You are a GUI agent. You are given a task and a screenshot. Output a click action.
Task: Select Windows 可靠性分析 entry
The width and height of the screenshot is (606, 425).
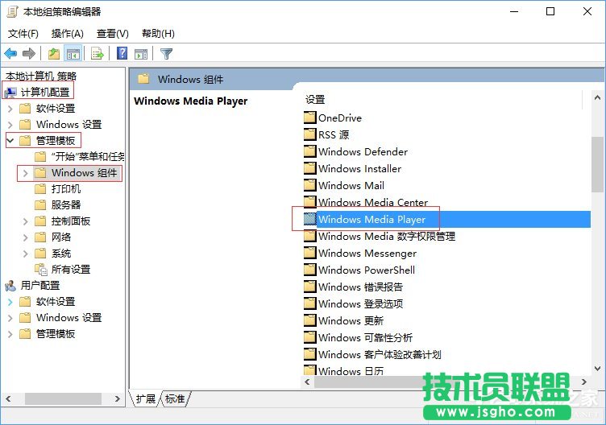[359, 337]
